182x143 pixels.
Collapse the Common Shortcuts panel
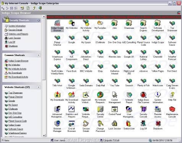coord(39,55)
